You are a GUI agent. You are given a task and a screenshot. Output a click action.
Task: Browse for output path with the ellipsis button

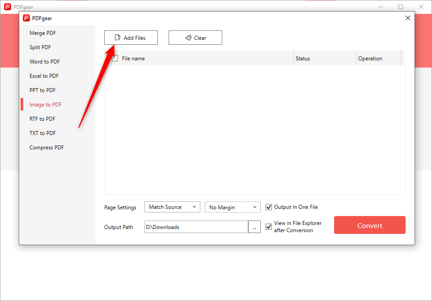click(x=254, y=227)
